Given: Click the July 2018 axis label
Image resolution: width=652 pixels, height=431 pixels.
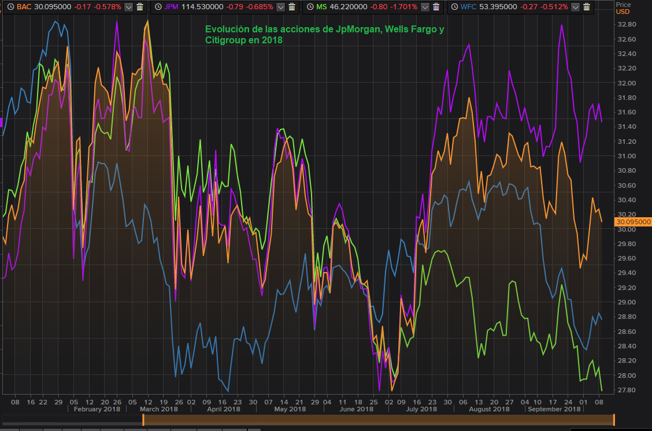Looking at the screenshot, I should click(x=421, y=409).
